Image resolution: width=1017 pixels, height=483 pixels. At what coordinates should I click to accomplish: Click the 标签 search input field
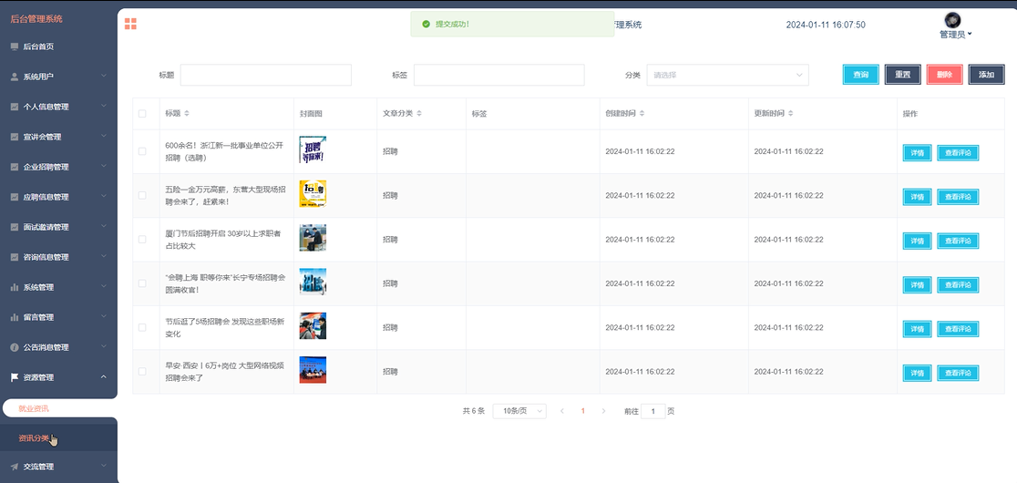498,75
